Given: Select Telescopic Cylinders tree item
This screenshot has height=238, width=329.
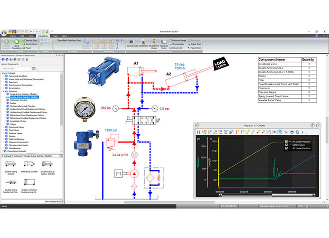Looking at the screenshot, I should 19,100.
